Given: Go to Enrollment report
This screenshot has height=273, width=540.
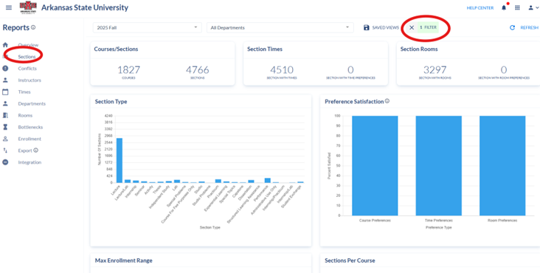Looking at the screenshot, I should click(30, 139).
